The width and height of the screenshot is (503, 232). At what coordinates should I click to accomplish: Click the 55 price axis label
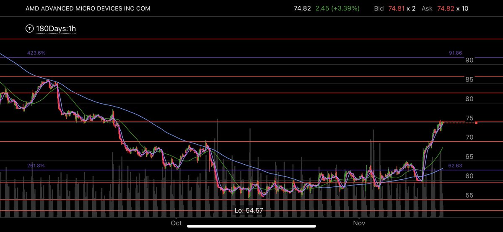click(x=469, y=195)
